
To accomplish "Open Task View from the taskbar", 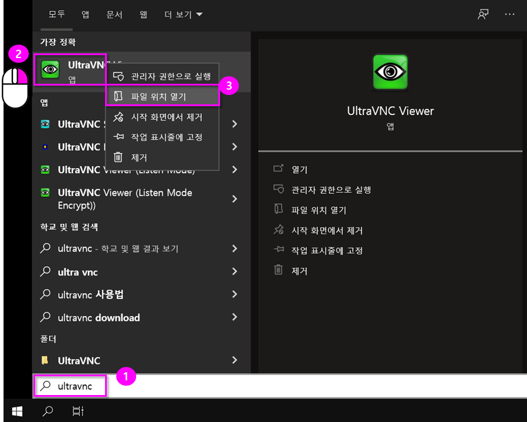I will [78, 411].
